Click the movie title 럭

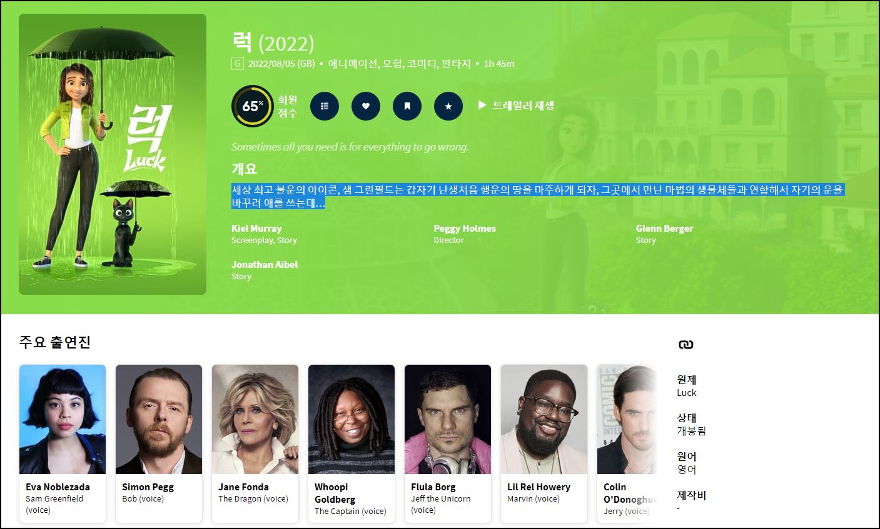[241, 42]
